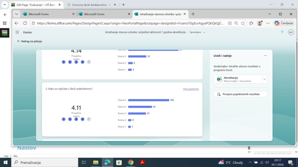
Task: Go back via Natrag na pitanja
Action: coord(29,41)
